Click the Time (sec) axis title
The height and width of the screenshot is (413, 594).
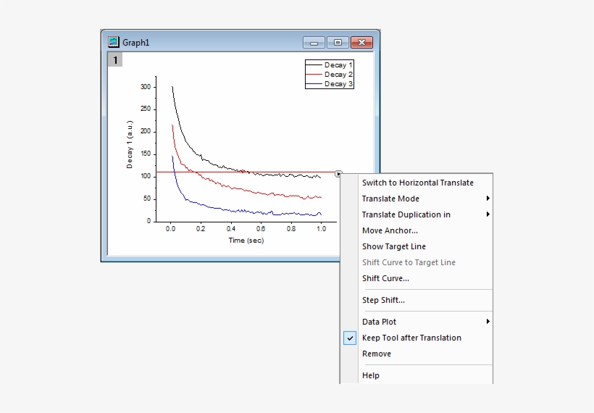[x=246, y=241]
